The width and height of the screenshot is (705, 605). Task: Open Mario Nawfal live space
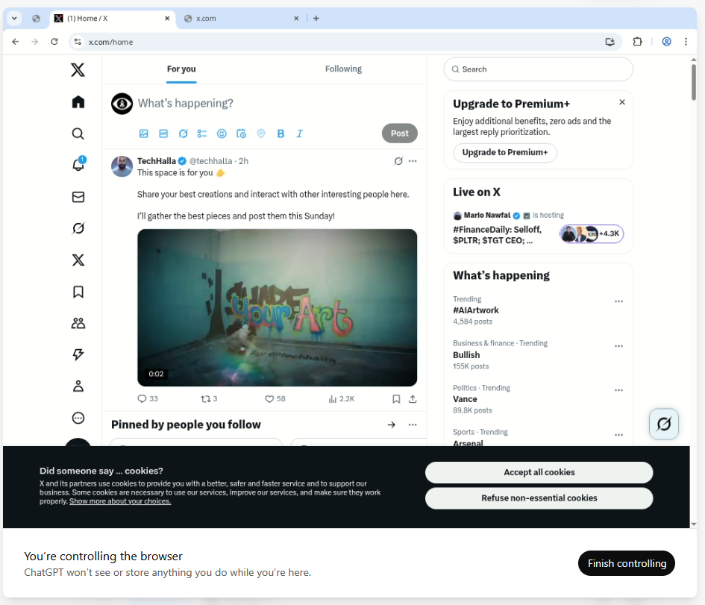[x=538, y=228]
